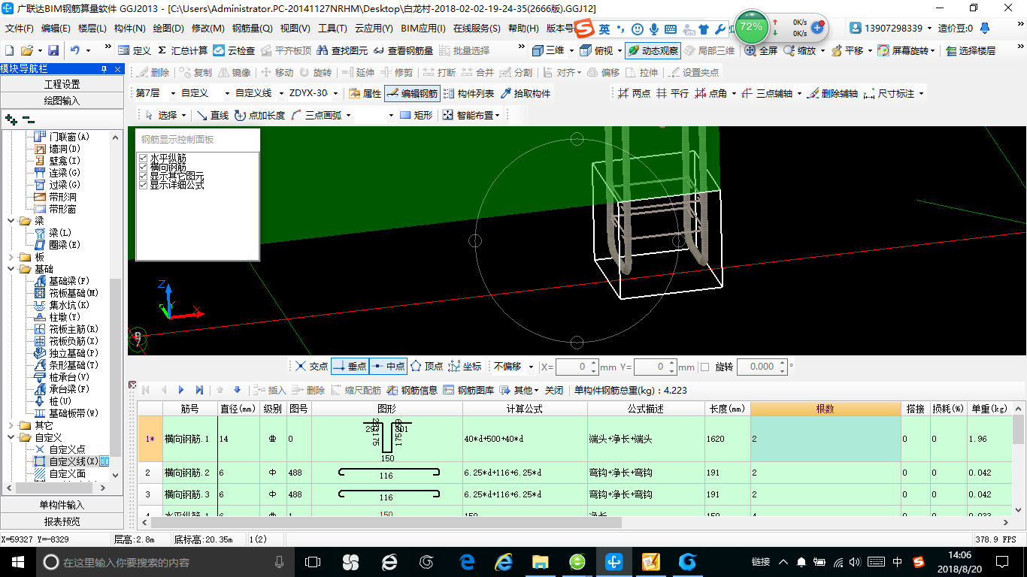Viewport: 1027px width, 577px height.
Task: Click 拾取构件 pick component tool
Action: [x=525, y=94]
